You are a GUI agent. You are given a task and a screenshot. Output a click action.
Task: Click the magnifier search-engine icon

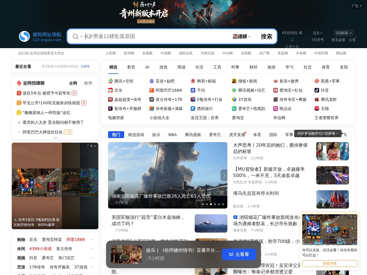pos(75,37)
